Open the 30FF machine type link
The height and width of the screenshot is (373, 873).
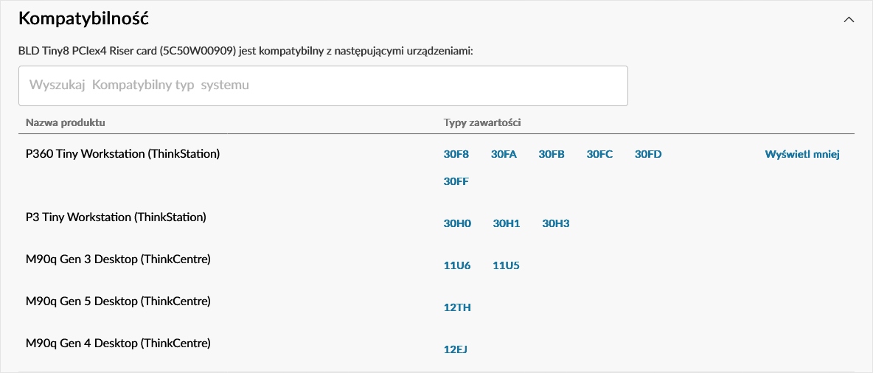pyautogui.click(x=456, y=181)
